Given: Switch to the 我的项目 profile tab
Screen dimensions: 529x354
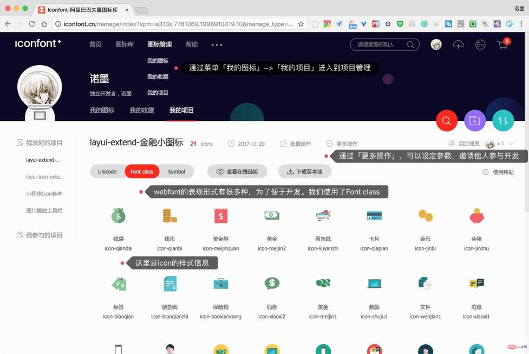Looking at the screenshot, I should pos(181,110).
